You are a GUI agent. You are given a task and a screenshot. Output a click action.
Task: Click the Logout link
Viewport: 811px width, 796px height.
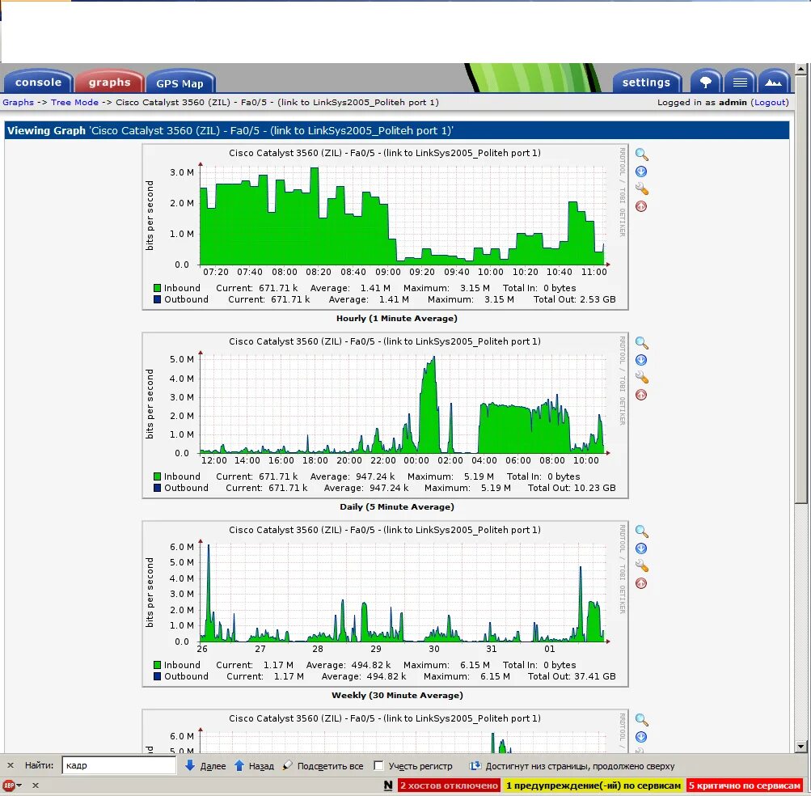[x=771, y=102]
